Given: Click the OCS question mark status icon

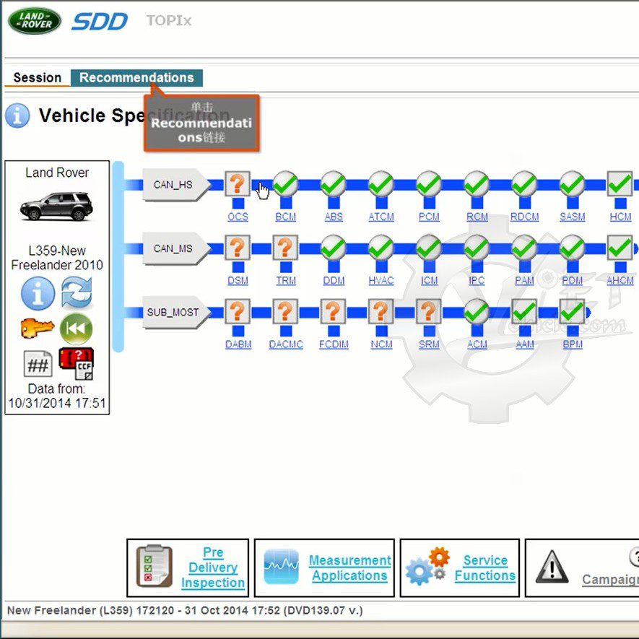Looking at the screenshot, I should 238,184.
